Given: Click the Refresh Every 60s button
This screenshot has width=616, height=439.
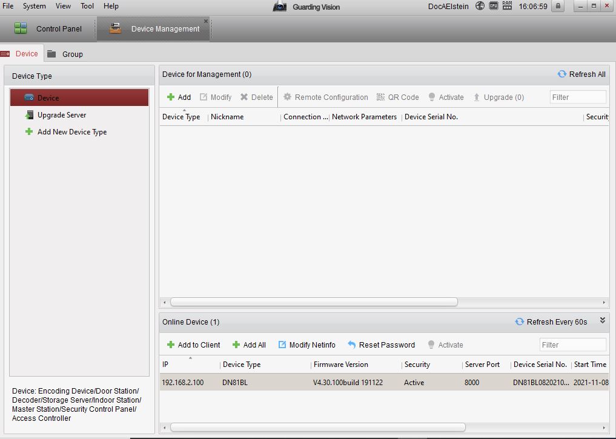Looking at the screenshot, I should coord(551,322).
